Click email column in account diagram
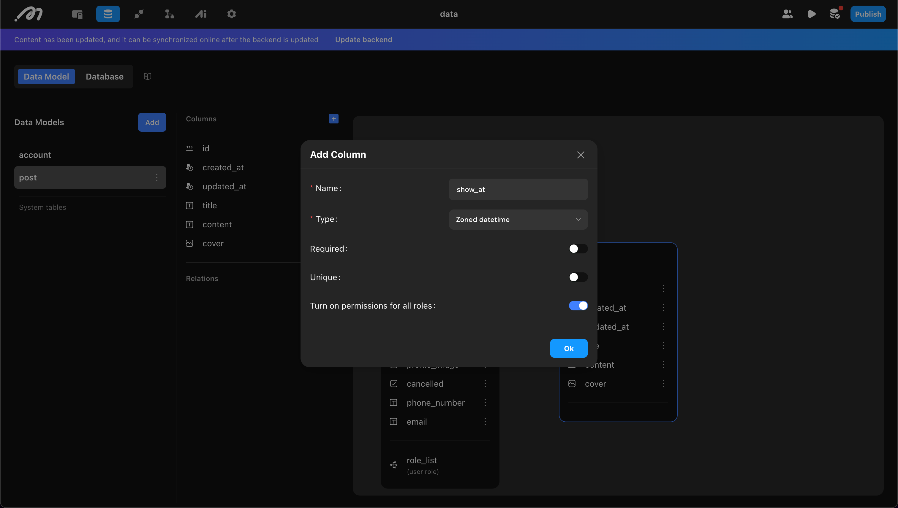 click(417, 422)
